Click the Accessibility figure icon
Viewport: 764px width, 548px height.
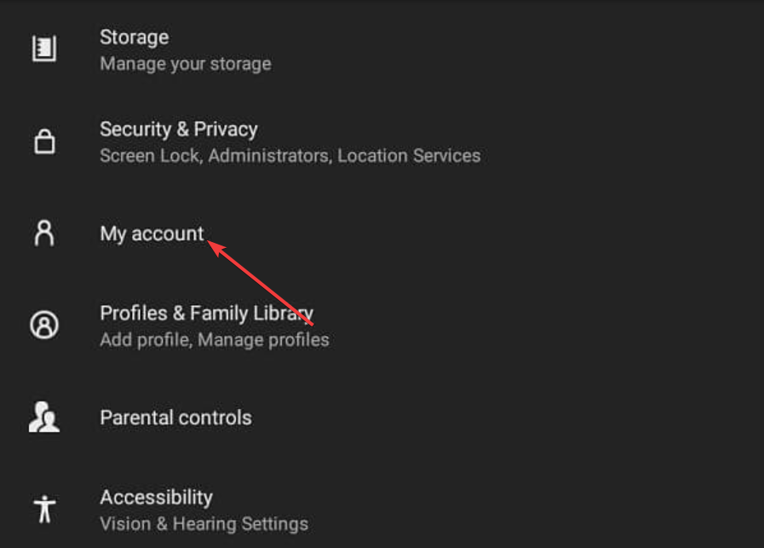43,509
